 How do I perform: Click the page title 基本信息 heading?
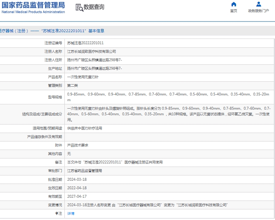point(96,31)
